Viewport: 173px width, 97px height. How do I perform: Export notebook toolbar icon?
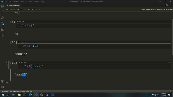coord(39,9)
